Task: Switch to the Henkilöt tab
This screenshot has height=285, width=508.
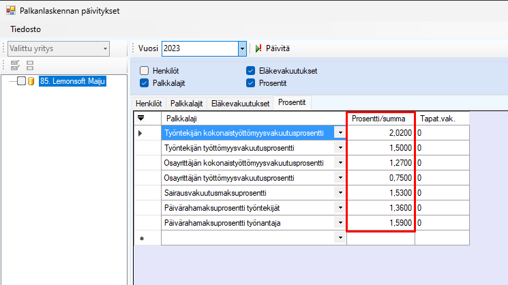Action: (149, 104)
